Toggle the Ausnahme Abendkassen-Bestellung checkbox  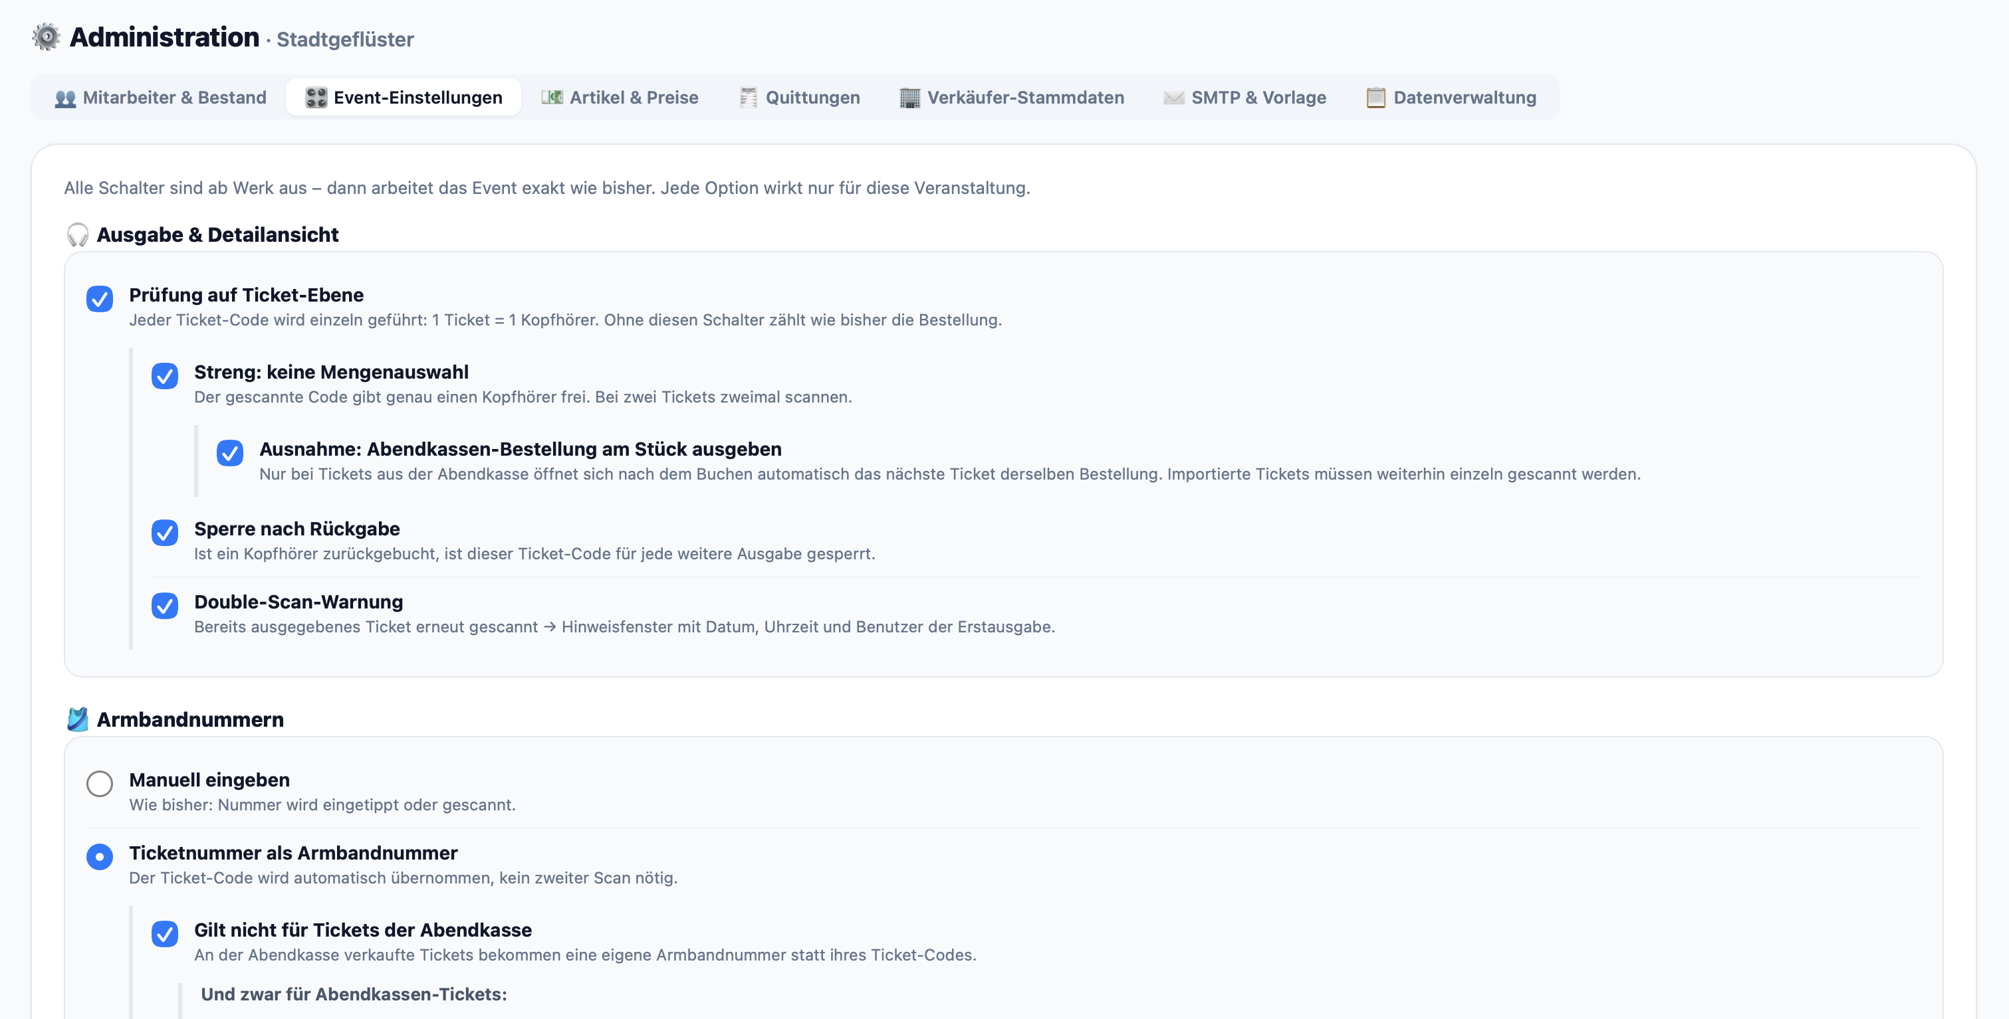[230, 452]
